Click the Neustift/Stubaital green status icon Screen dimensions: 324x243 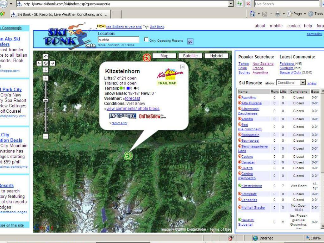tap(240, 220)
